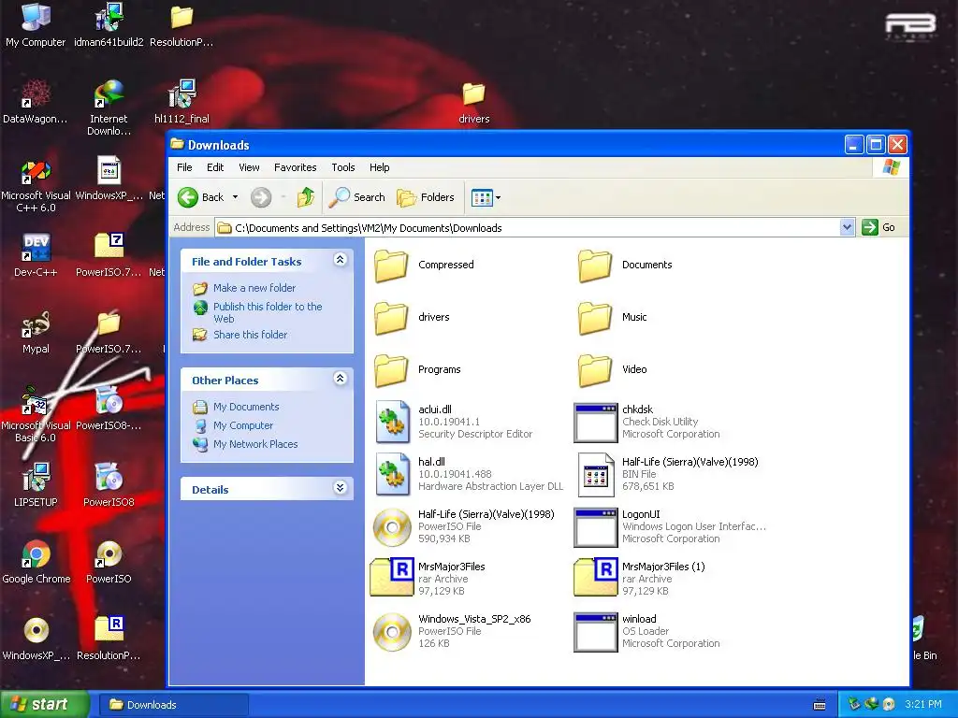Select Internet Download Manager desktop icon
The image size is (958, 718).
coord(109,108)
